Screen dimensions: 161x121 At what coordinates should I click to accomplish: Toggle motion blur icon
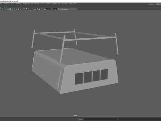point(26,9)
